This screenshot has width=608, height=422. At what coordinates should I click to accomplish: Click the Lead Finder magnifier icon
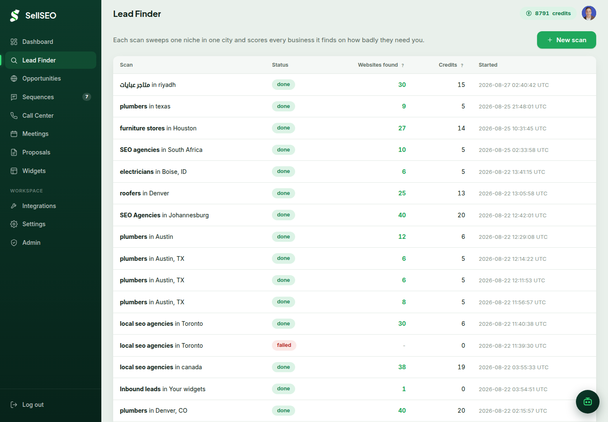coord(14,60)
